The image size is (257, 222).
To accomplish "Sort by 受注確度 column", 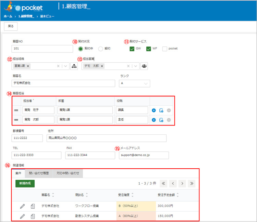I will pos(133,195).
